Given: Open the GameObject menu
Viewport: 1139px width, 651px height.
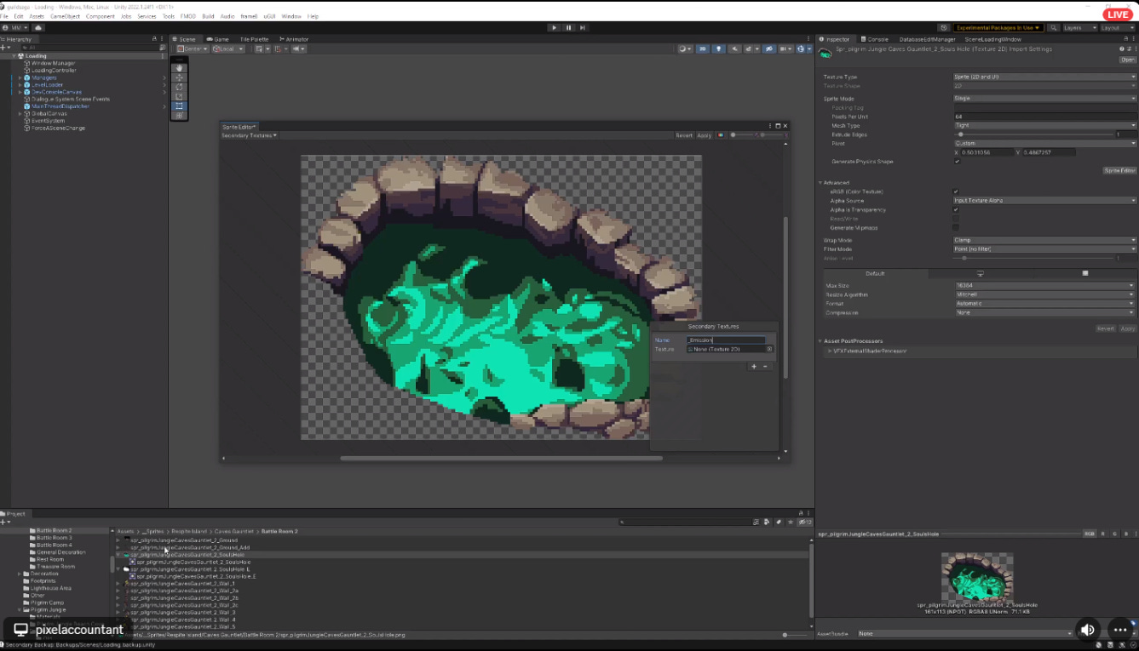Looking at the screenshot, I should tap(65, 16).
